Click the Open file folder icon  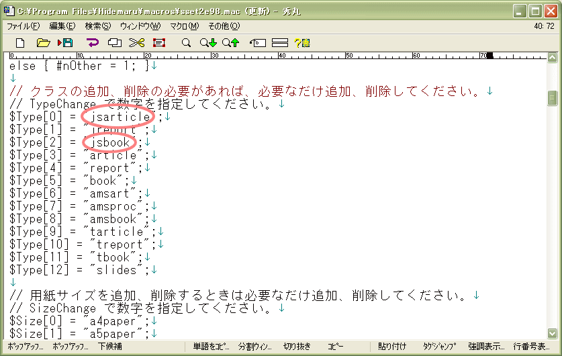pyautogui.click(x=44, y=43)
